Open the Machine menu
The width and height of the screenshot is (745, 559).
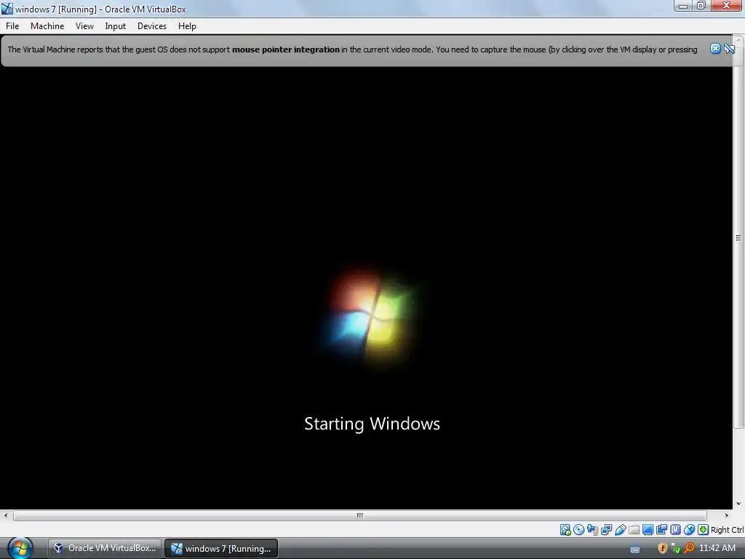pos(47,26)
